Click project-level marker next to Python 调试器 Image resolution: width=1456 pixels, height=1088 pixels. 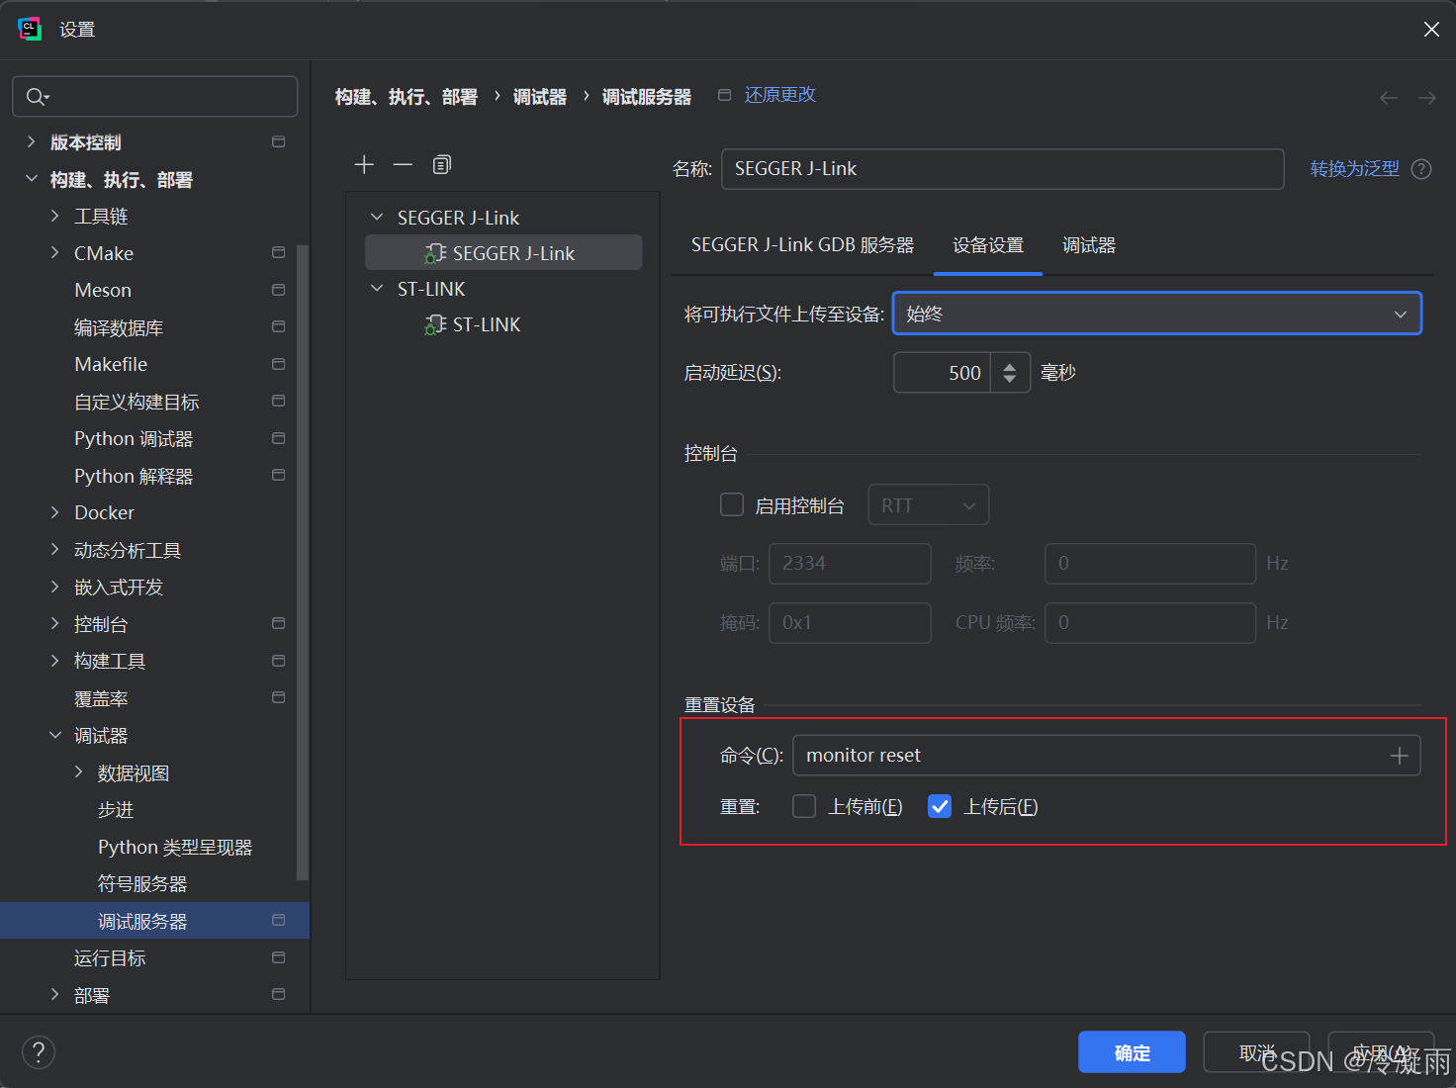(x=279, y=438)
